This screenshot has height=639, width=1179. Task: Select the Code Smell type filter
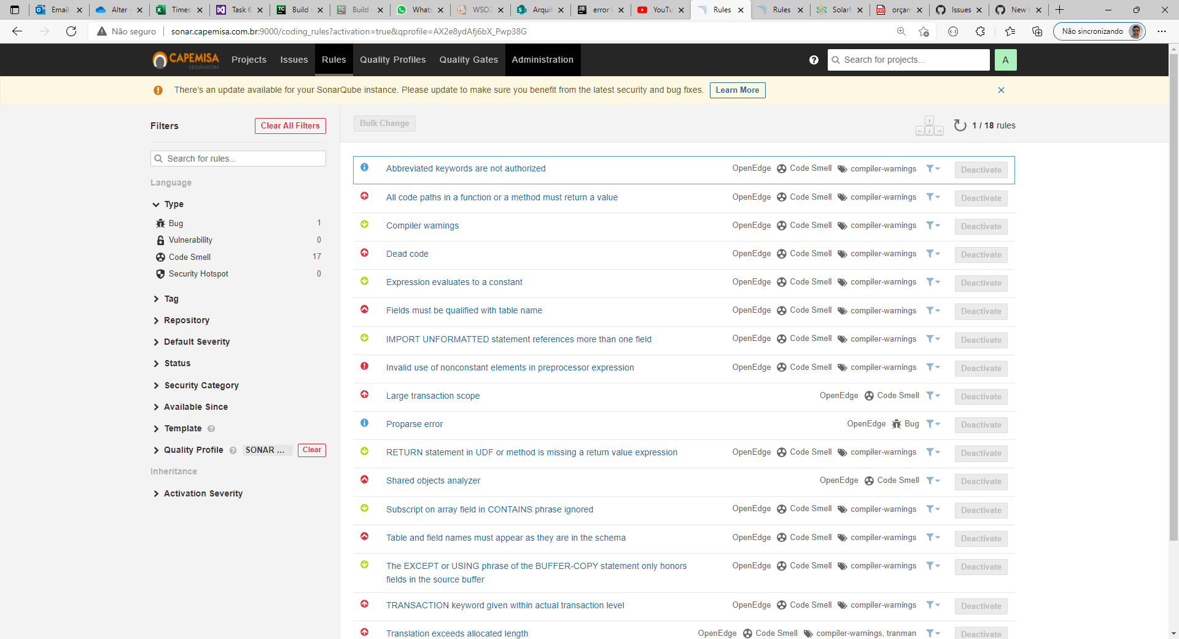[x=190, y=257]
